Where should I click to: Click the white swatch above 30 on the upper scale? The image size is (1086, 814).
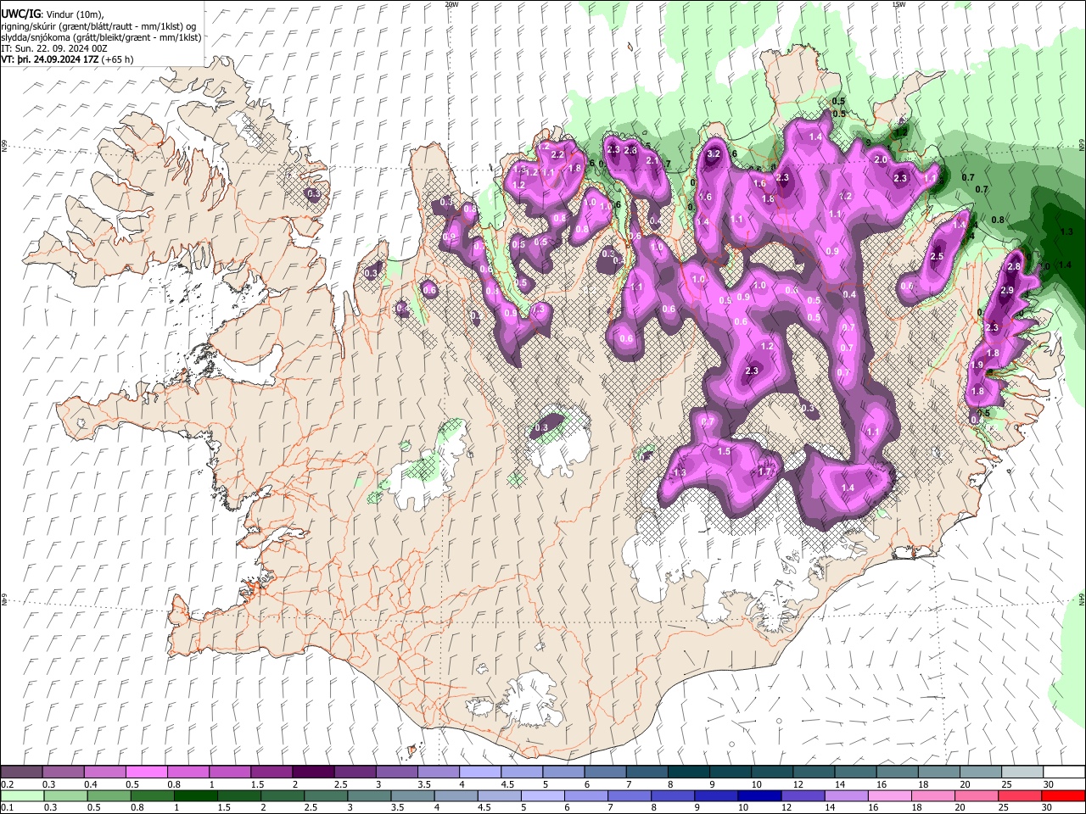tap(1064, 772)
